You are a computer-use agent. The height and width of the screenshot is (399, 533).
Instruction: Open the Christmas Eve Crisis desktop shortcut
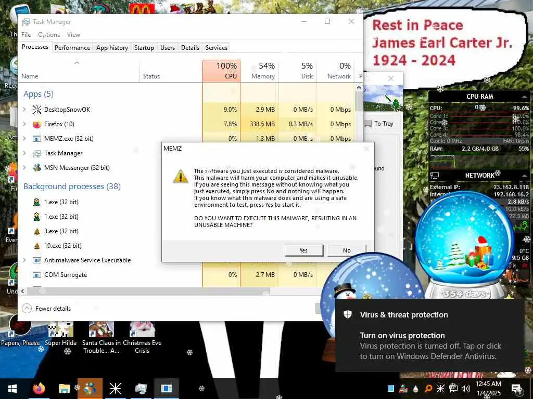tap(142, 338)
